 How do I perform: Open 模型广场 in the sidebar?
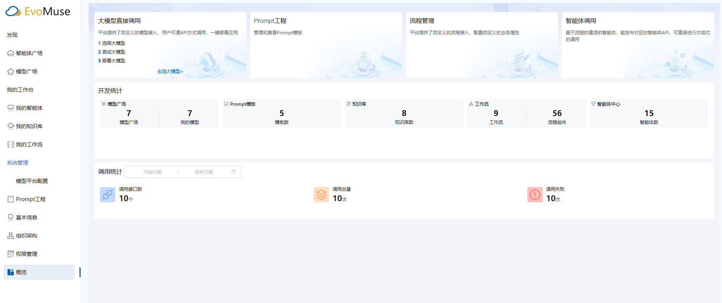point(39,71)
